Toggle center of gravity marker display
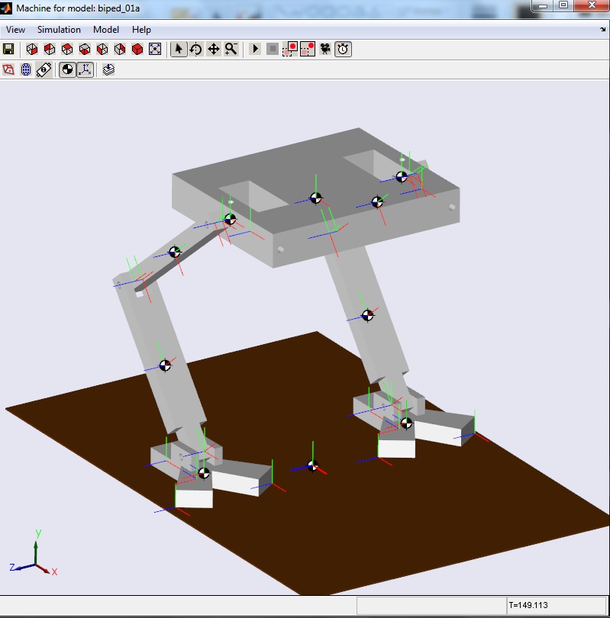 coord(68,69)
